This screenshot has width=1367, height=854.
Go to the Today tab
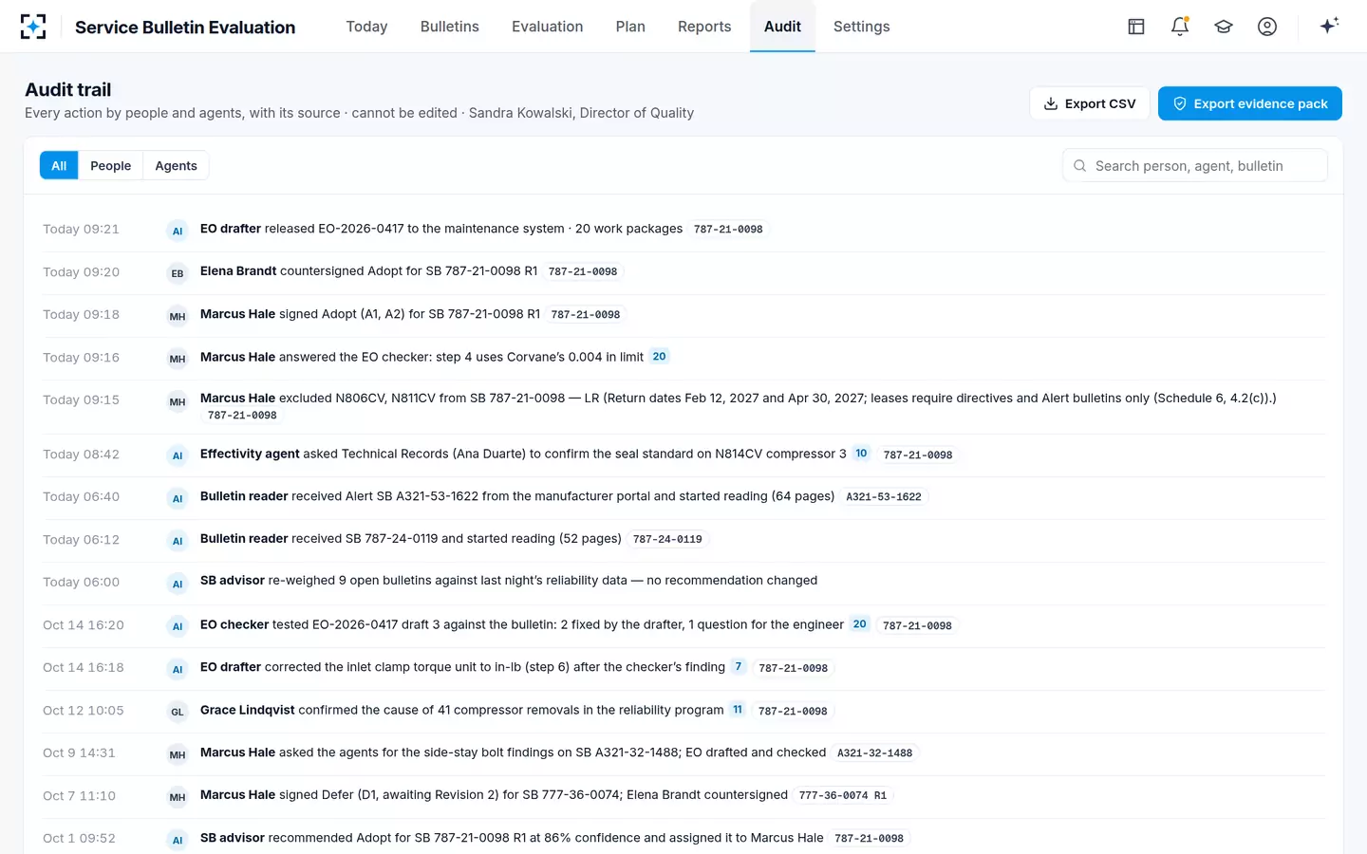[x=366, y=27]
